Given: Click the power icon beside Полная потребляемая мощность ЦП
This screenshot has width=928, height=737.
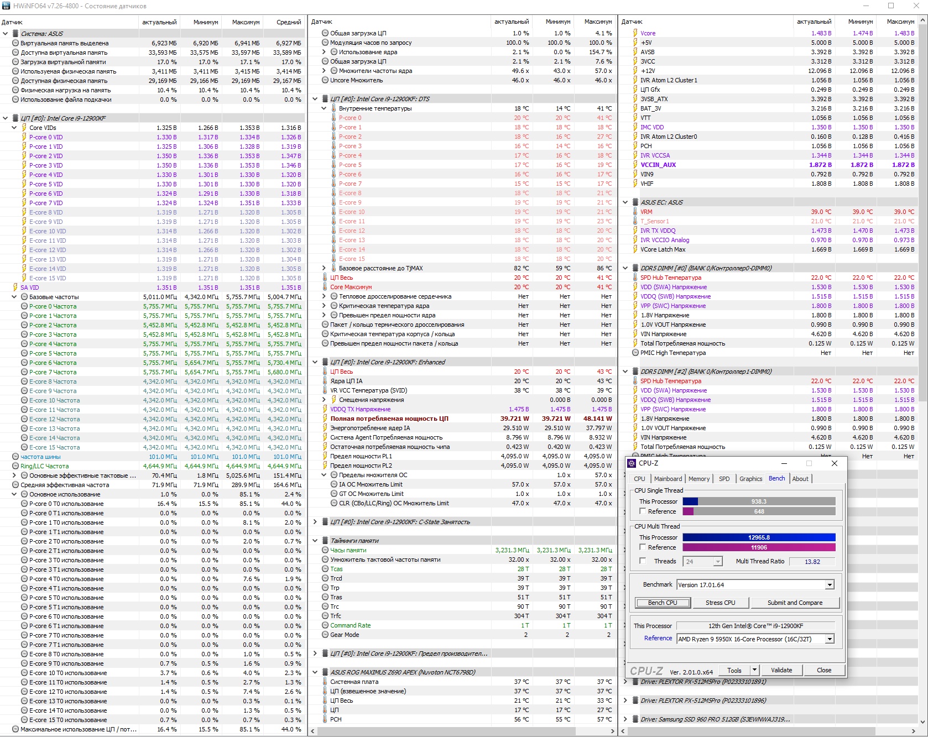Looking at the screenshot, I should click(325, 419).
